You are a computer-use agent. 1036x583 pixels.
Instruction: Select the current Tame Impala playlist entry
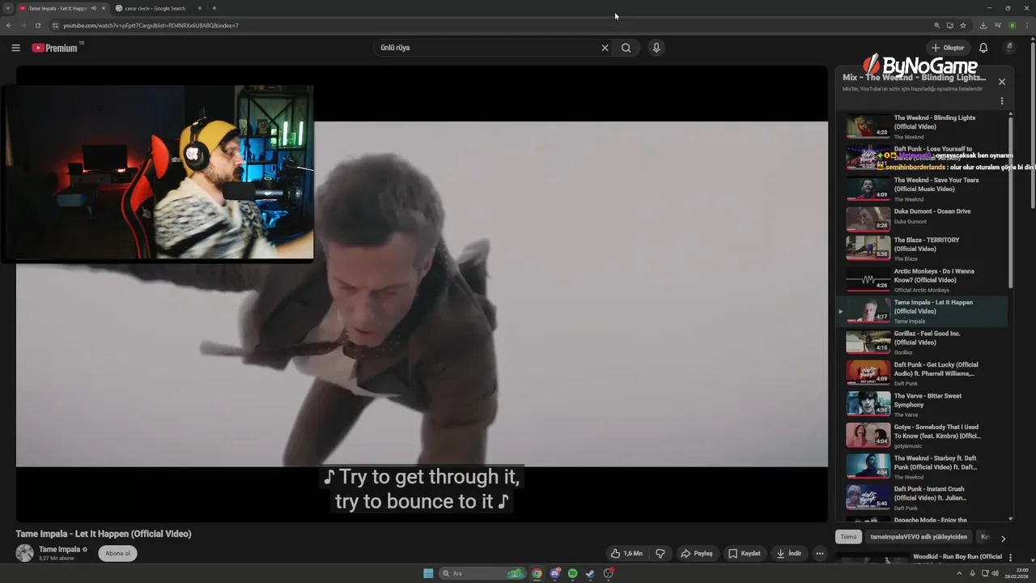(x=922, y=312)
